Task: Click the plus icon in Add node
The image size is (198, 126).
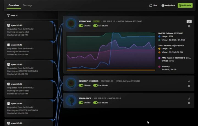Action: pos(180,5)
